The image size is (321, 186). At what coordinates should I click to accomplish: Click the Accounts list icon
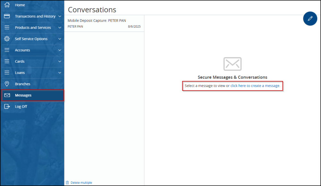pos(7,50)
